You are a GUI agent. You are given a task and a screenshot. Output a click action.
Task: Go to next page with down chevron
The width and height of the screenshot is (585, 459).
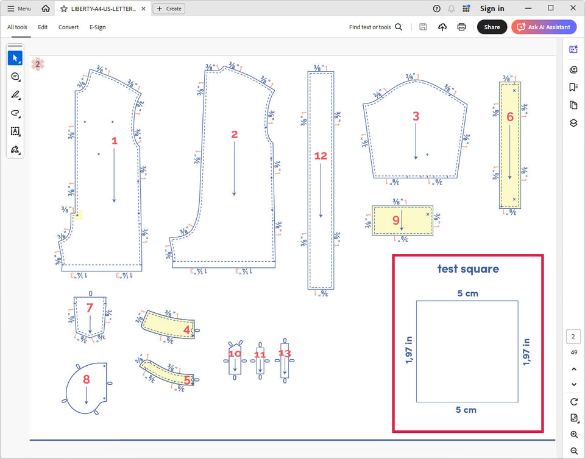coord(574,385)
